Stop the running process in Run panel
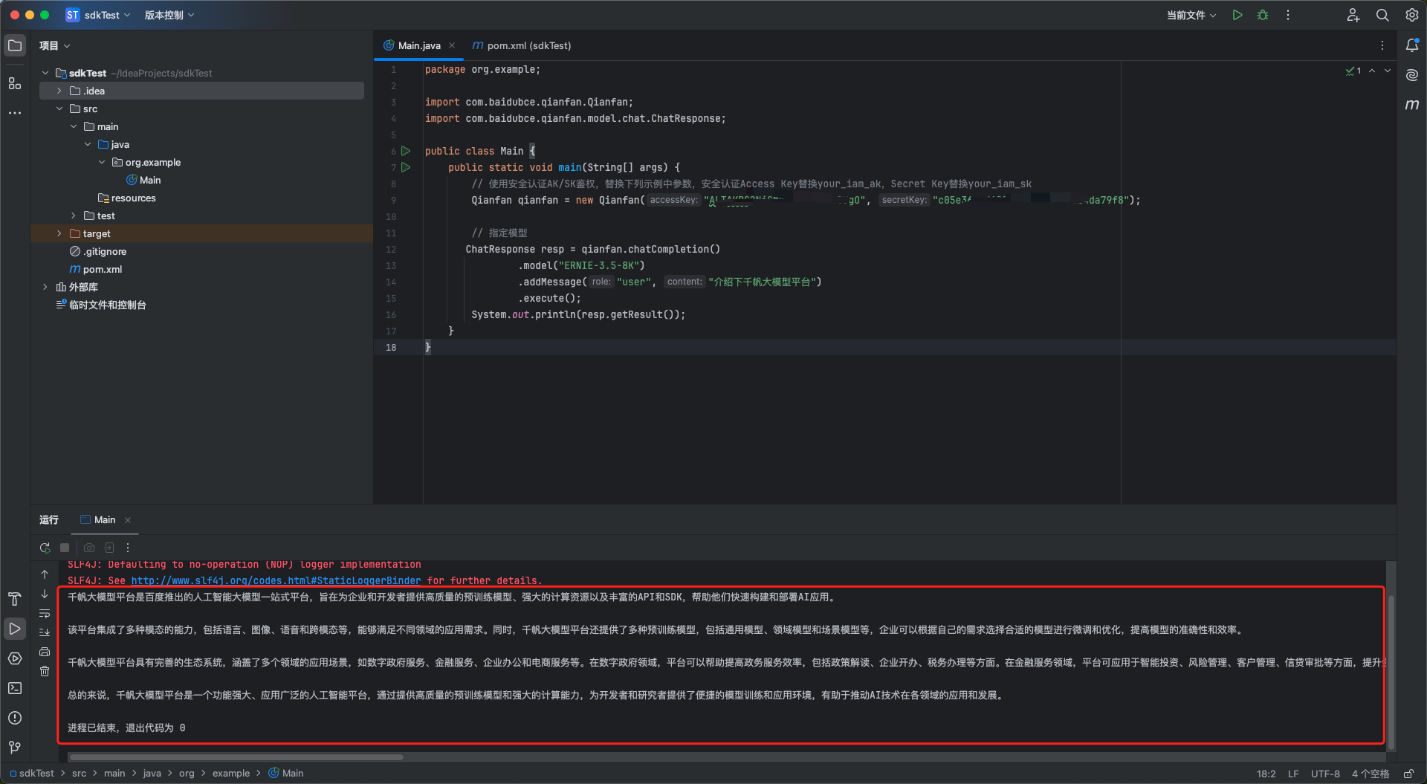This screenshot has width=1427, height=784. point(65,548)
